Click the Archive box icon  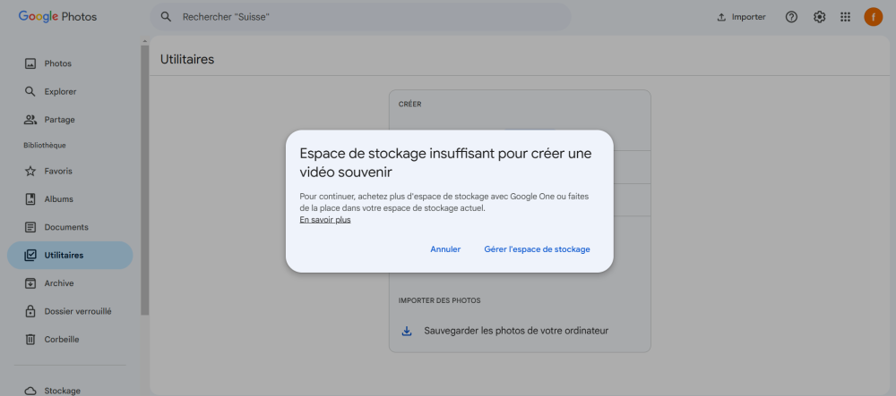coord(30,283)
